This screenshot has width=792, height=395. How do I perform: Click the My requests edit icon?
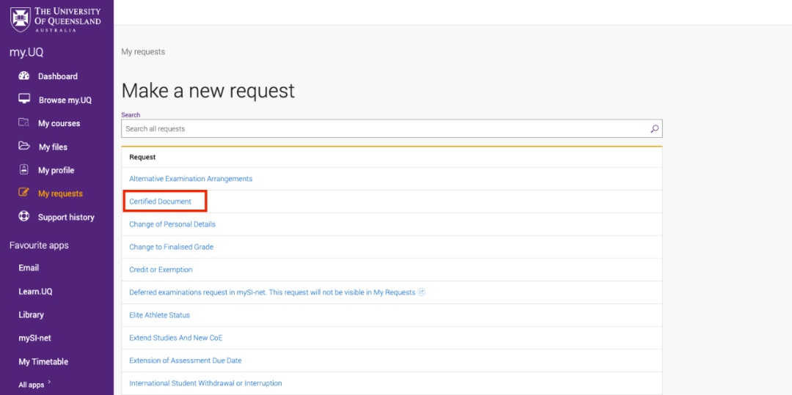point(23,193)
